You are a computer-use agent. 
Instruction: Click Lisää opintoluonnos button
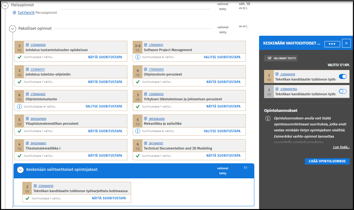point(327,161)
